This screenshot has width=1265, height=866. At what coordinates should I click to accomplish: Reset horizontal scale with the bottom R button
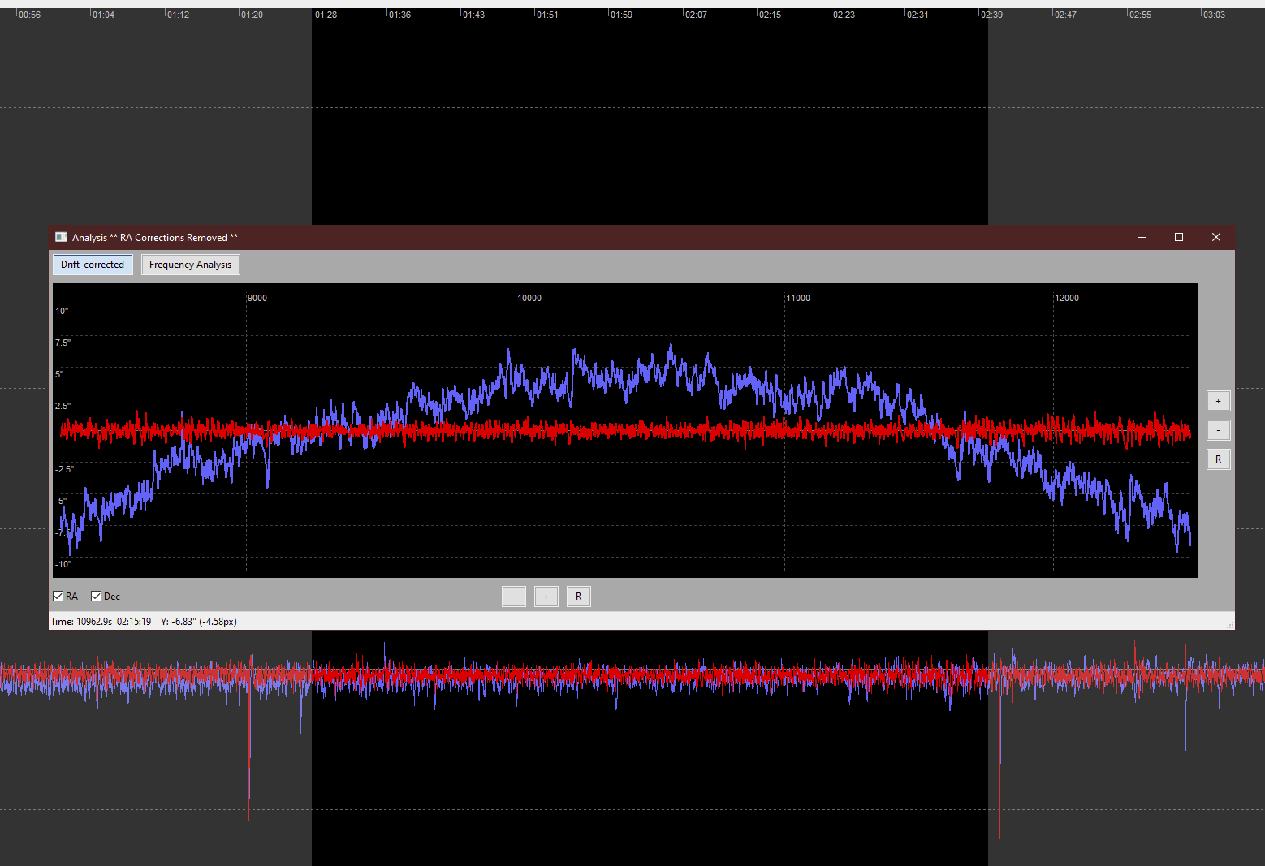[x=579, y=597]
